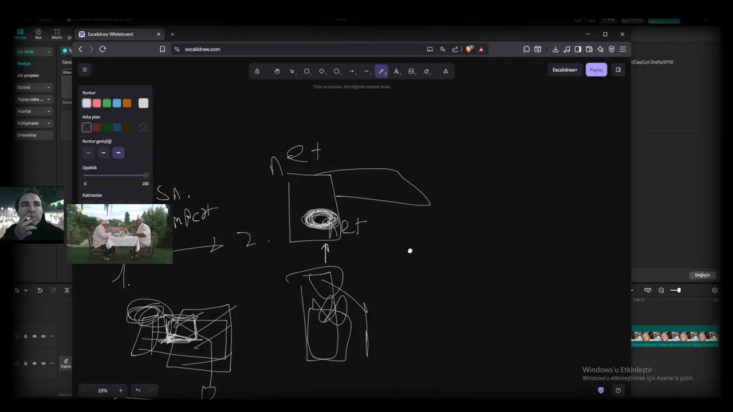Image resolution: width=733 pixels, height=412 pixels.
Task: Select the Line tool
Action: (366, 72)
